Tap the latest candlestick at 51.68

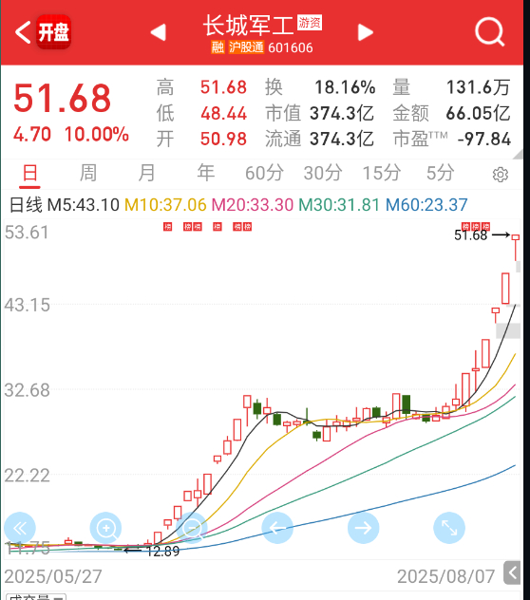[x=516, y=248]
